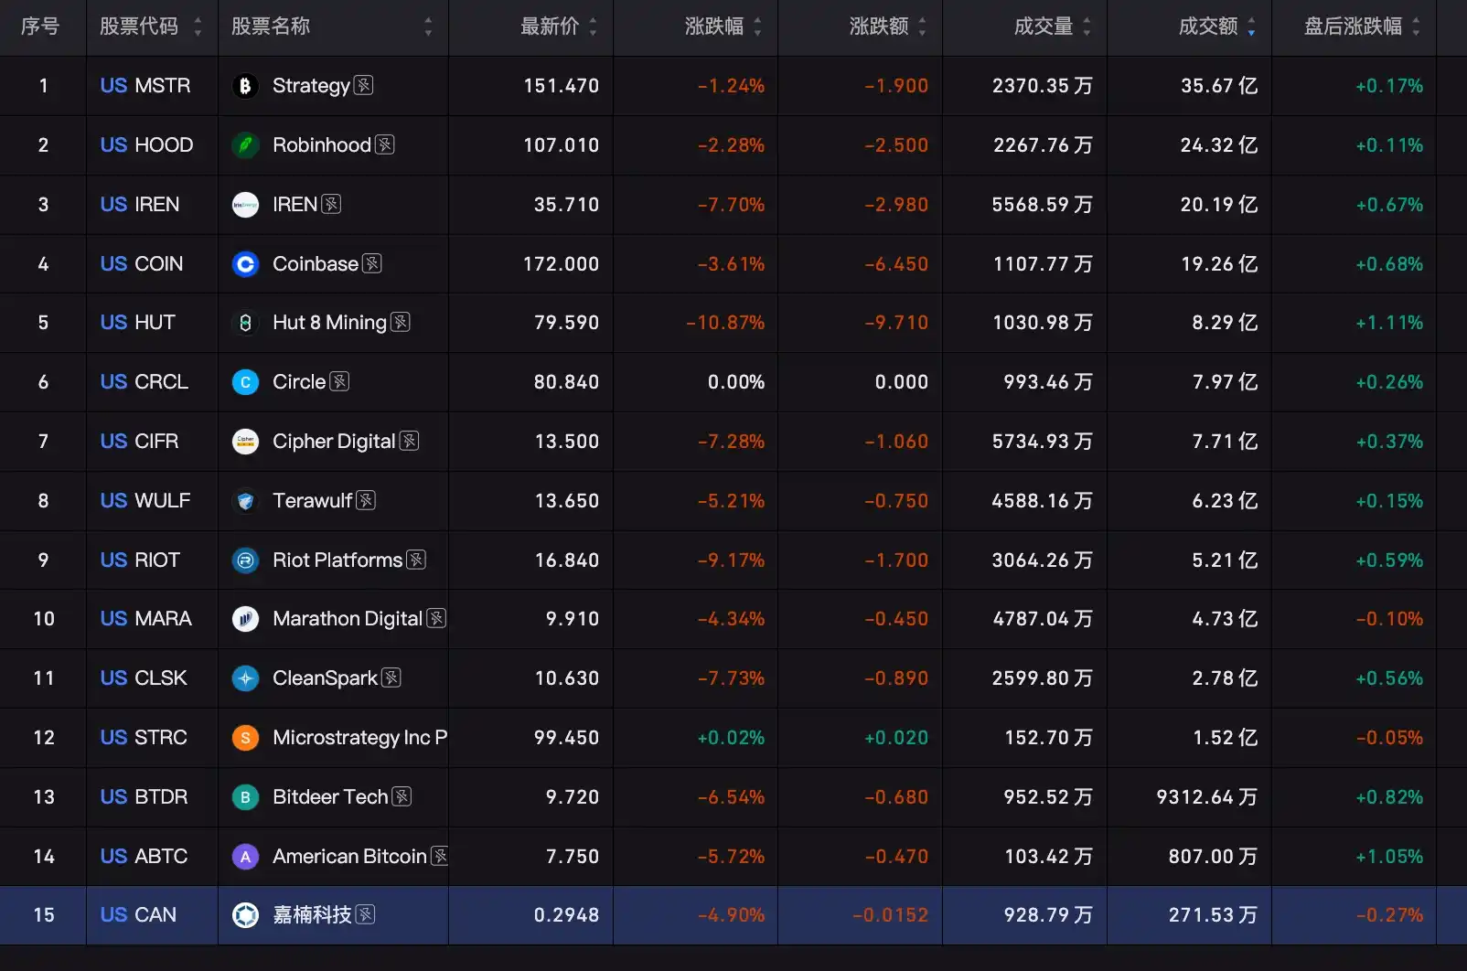Click the badge icon next to Coinbase name
Viewport: 1467px width, 971px height.
(x=372, y=263)
